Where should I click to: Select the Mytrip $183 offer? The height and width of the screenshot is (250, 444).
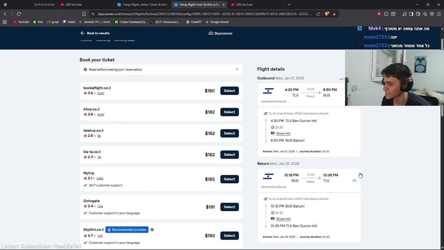[229, 179]
